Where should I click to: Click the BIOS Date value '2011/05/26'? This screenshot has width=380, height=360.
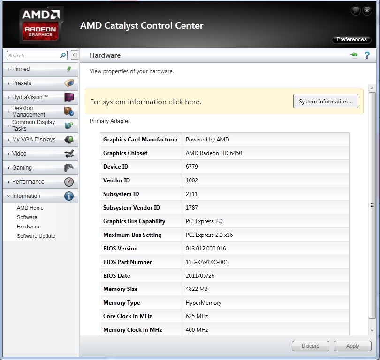[x=200, y=275]
